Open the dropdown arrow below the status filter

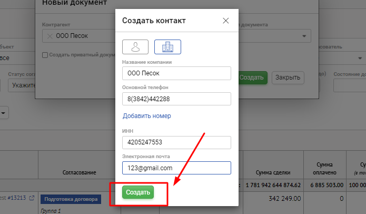click(4, 112)
